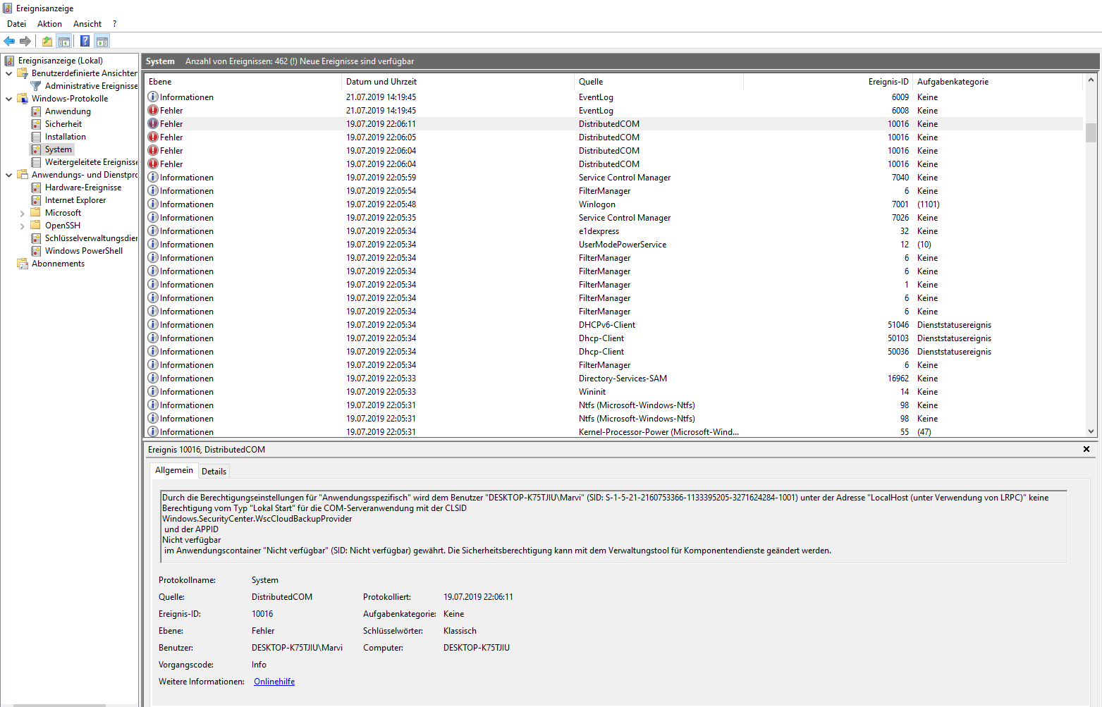Switch to the Details tab
1102x707 pixels.
pyautogui.click(x=214, y=472)
